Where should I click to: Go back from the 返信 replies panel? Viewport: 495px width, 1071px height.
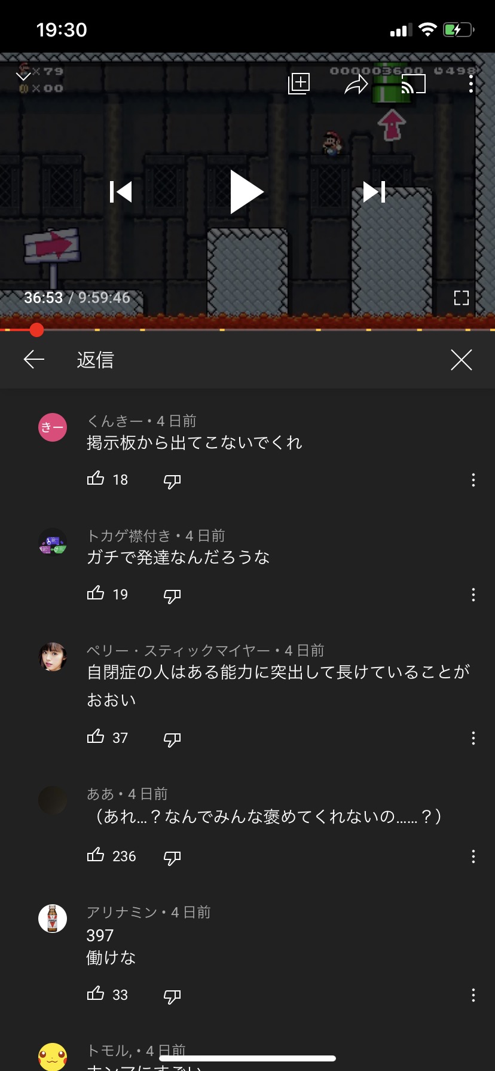click(x=34, y=359)
